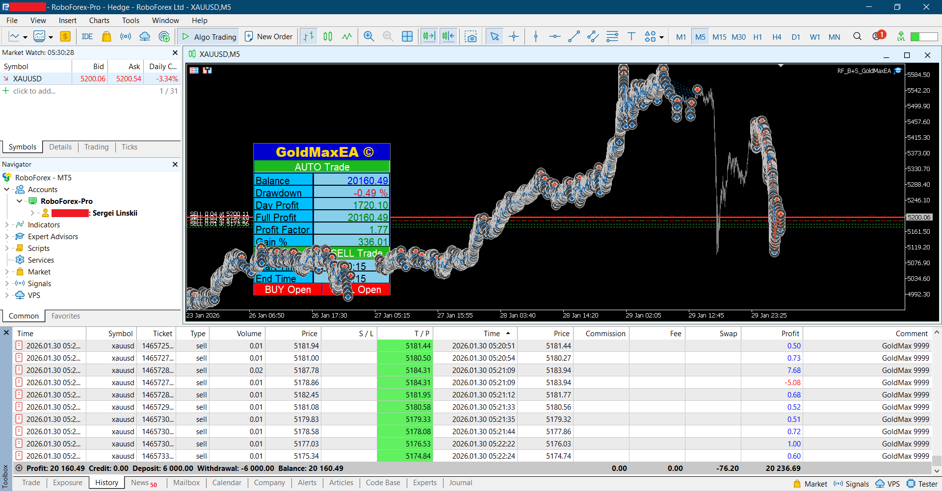The height and width of the screenshot is (492, 942).
Task: Zoom out on the chart
Action: point(388,36)
